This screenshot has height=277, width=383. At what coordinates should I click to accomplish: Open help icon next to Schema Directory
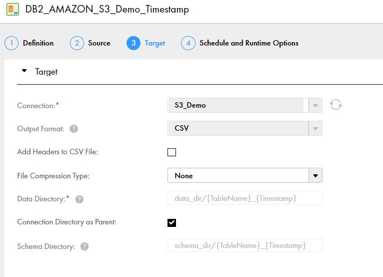84,246
